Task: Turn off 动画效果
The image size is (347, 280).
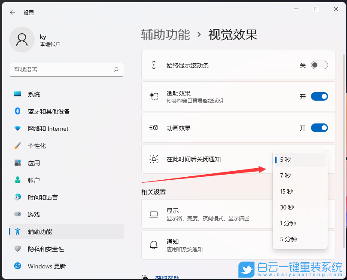Action: [x=319, y=128]
